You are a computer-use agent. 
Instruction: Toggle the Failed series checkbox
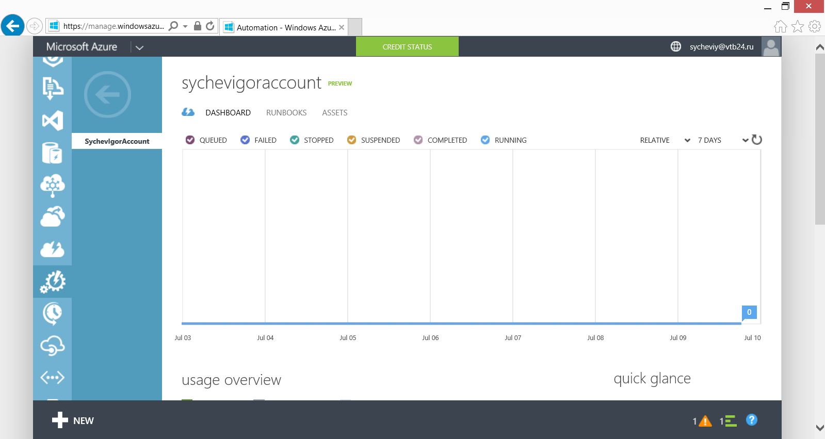(245, 140)
